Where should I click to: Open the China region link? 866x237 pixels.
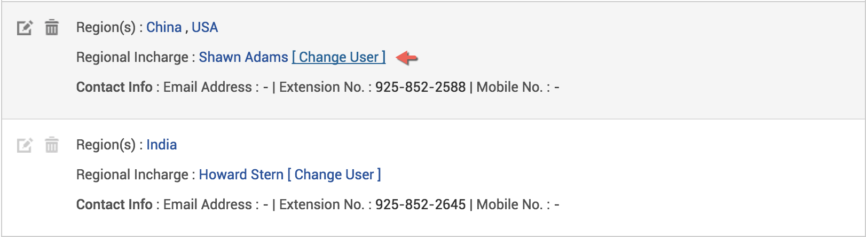(164, 27)
